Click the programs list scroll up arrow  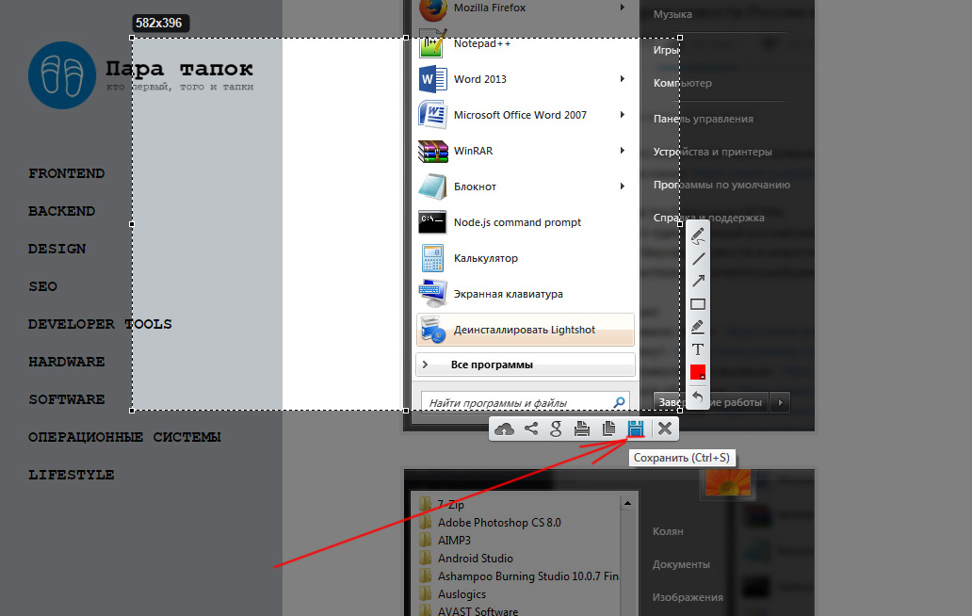pos(627,503)
